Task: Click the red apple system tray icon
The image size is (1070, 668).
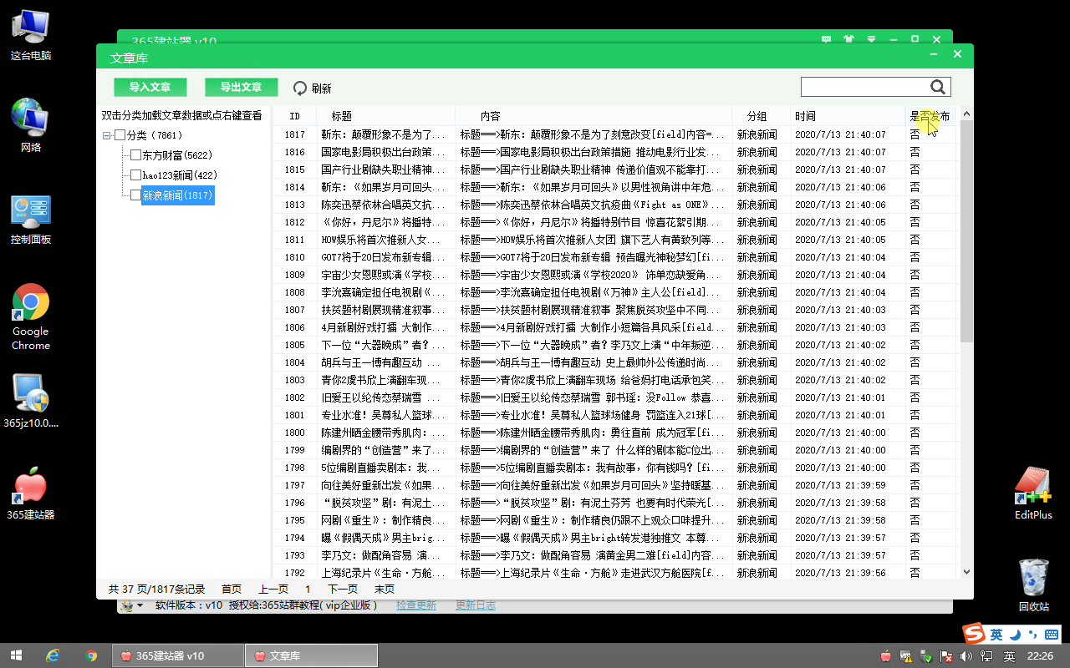Action: coord(886,656)
